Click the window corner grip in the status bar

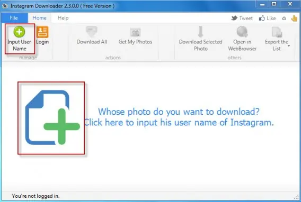pyautogui.click(x=296, y=197)
